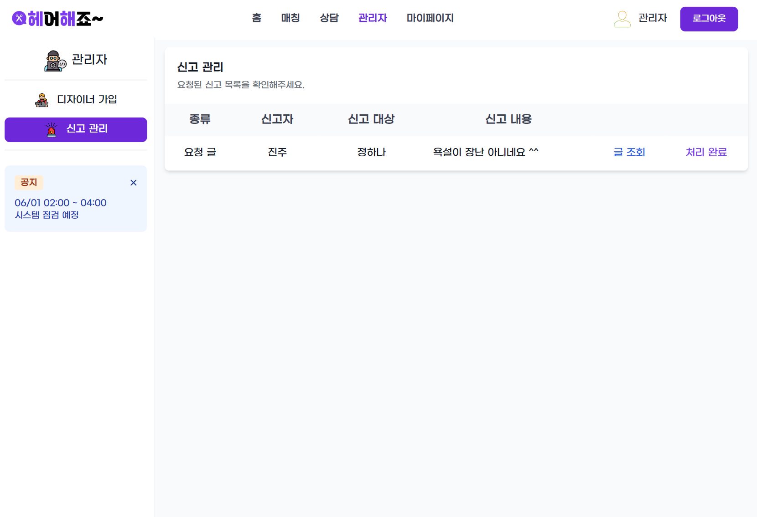Click the designer icon next to 디자이너 가입
This screenshot has width=757, height=517.
coord(42,99)
